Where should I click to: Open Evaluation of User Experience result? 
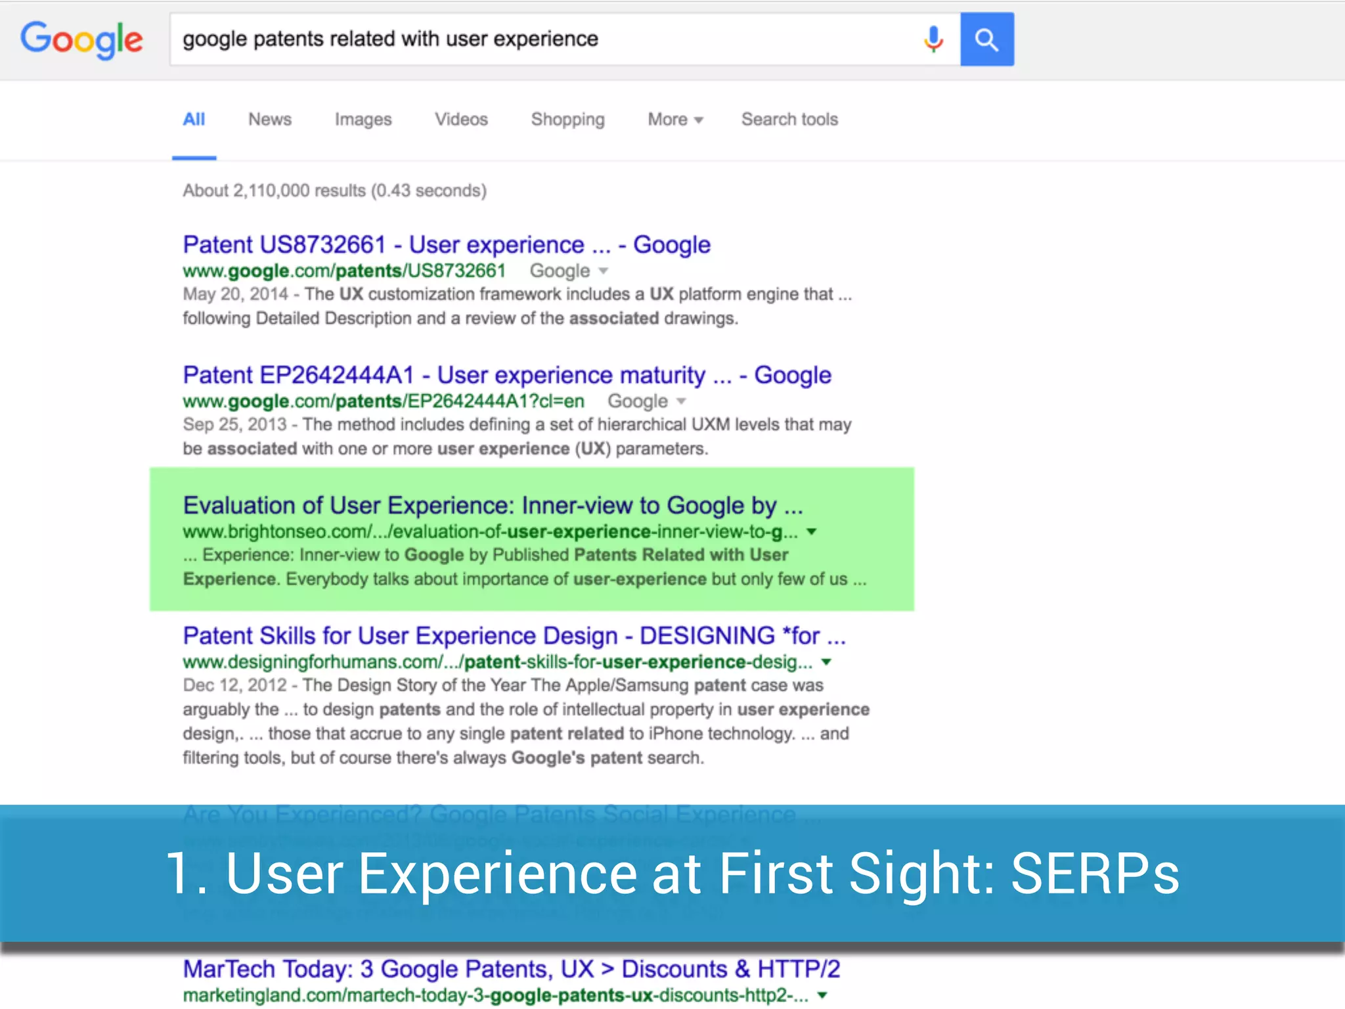(493, 506)
